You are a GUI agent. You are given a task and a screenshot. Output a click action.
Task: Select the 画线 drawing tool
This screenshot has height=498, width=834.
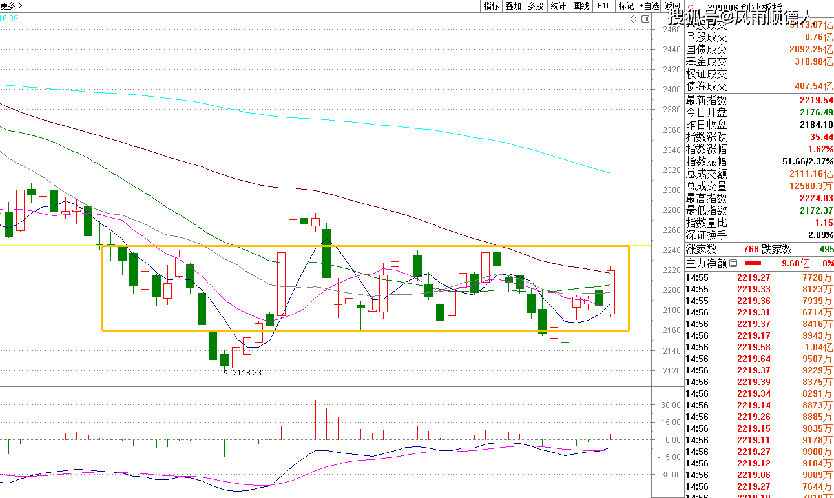point(581,6)
